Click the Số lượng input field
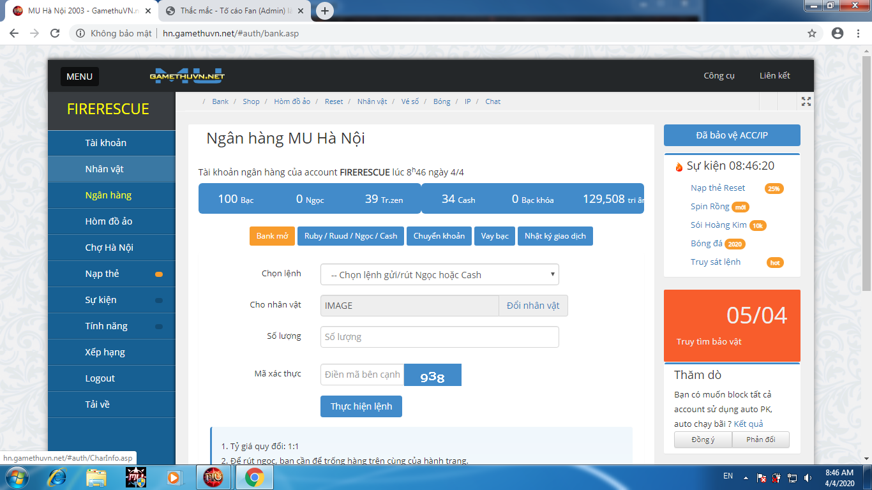Viewport: 872px width, 490px height. click(x=439, y=337)
